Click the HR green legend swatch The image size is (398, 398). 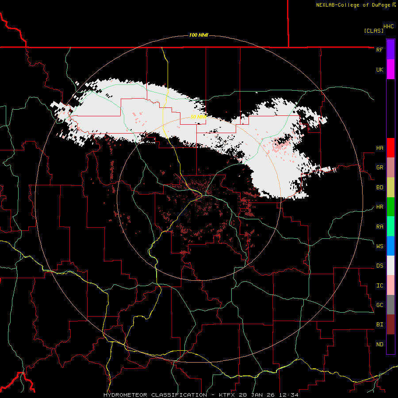(390, 207)
